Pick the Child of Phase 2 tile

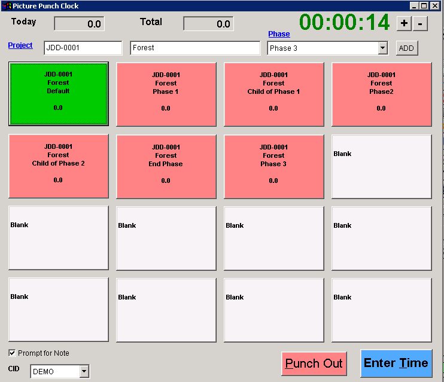click(59, 166)
